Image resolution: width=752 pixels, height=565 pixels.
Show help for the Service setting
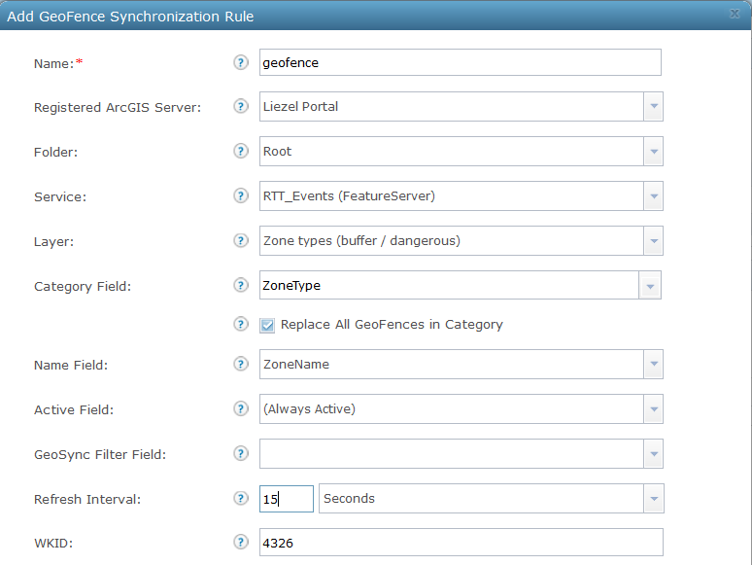241,195
